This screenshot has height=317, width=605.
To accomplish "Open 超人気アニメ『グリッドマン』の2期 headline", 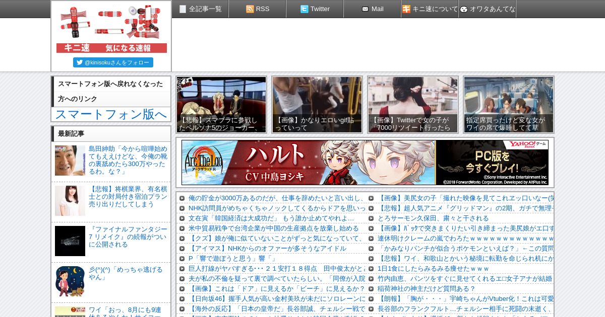I will coord(466,208).
